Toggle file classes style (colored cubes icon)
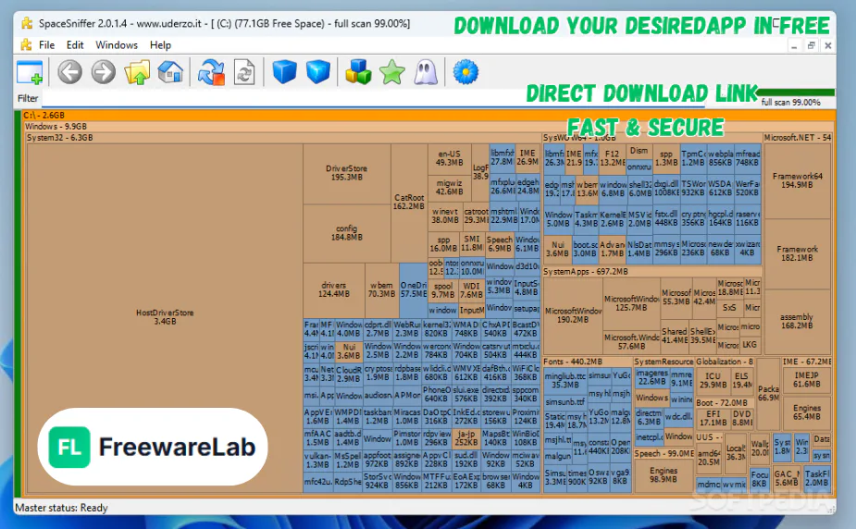Screen dimensions: 856x529 [358, 72]
